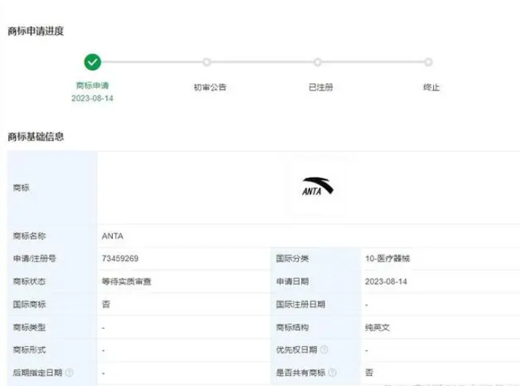520x386 pixels.
Task: Click the green checkmark step icon
Action: pyautogui.click(x=92, y=62)
